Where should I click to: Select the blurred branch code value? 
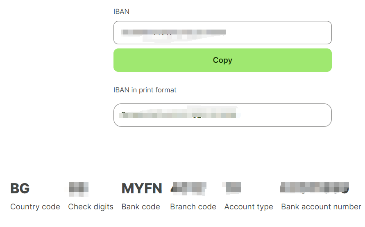click(x=188, y=188)
